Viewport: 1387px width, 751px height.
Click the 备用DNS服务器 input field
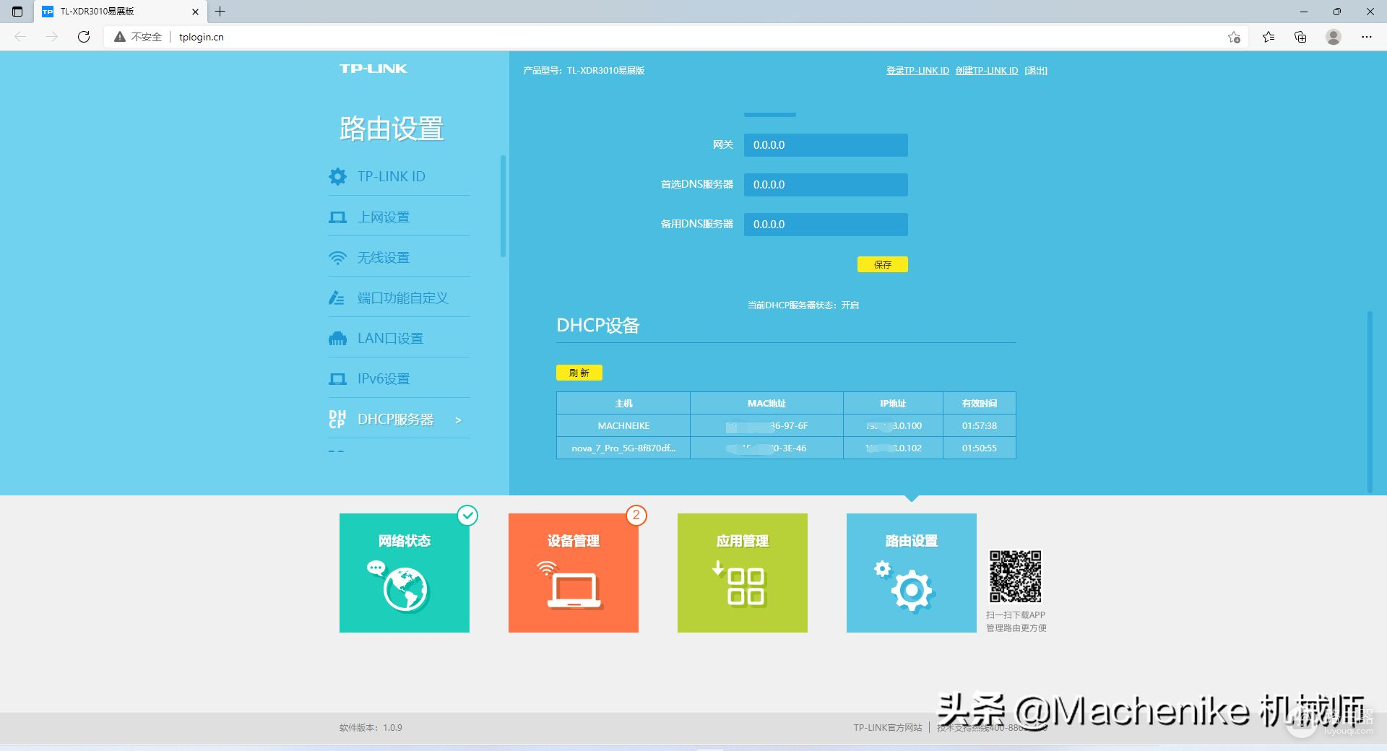(x=826, y=224)
